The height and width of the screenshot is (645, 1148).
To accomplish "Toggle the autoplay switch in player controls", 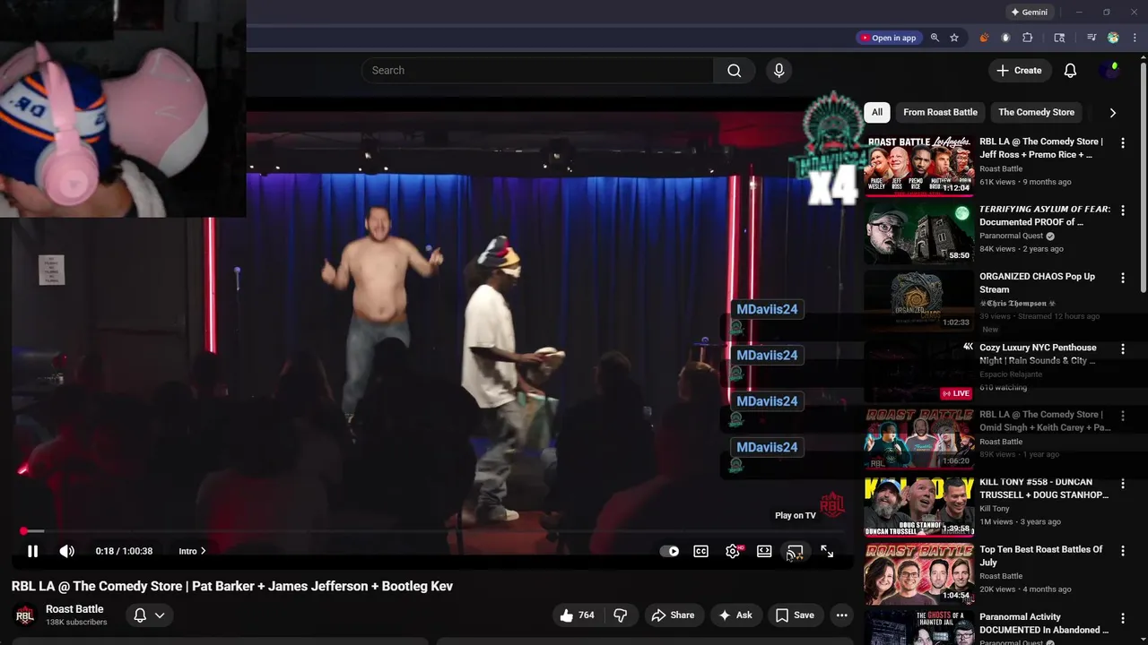I will [670, 551].
